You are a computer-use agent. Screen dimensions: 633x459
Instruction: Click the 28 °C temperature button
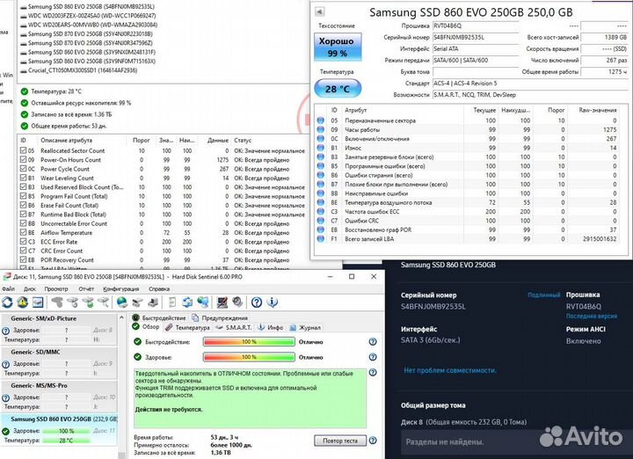[x=338, y=89]
